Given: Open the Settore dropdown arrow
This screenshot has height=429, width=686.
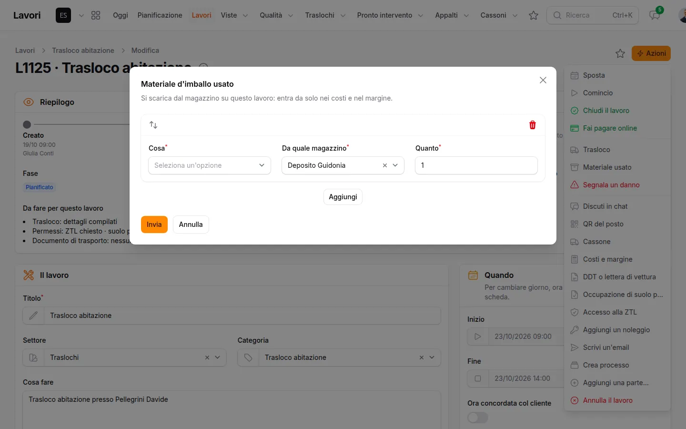Looking at the screenshot, I should (217, 357).
